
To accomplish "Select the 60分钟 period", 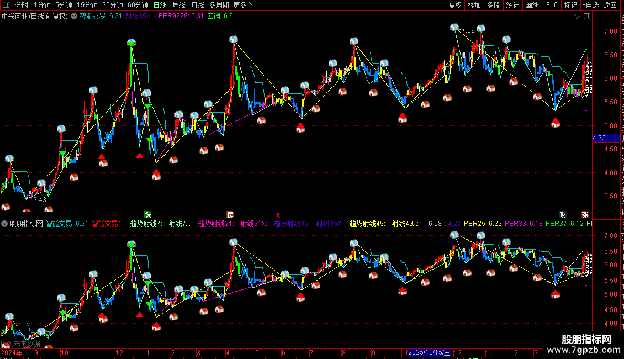I will click(x=138, y=5).
